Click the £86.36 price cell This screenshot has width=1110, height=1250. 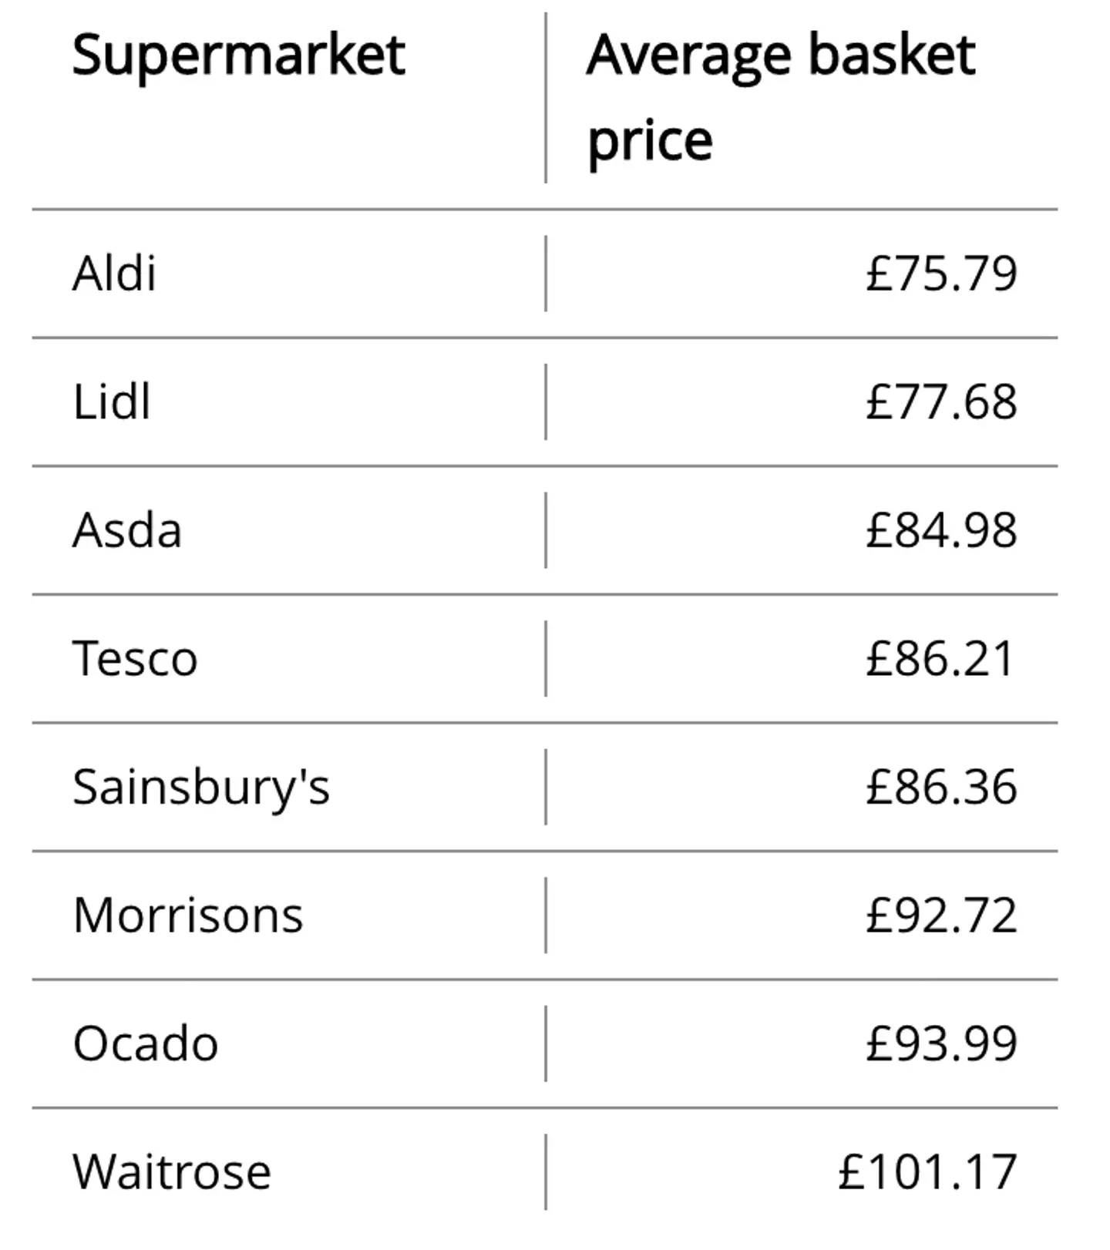940,788
